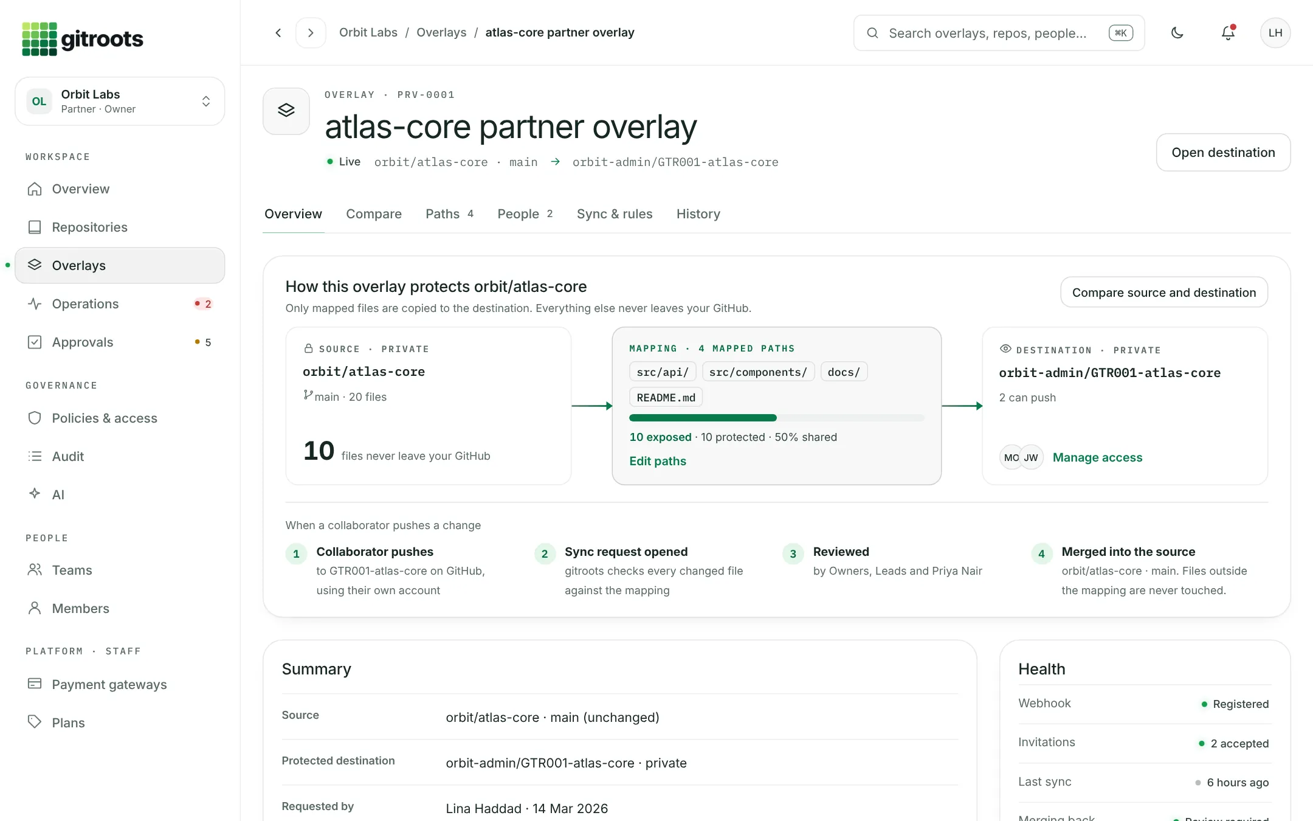
Task: Open Payment gateways
Action: (120, 685)
